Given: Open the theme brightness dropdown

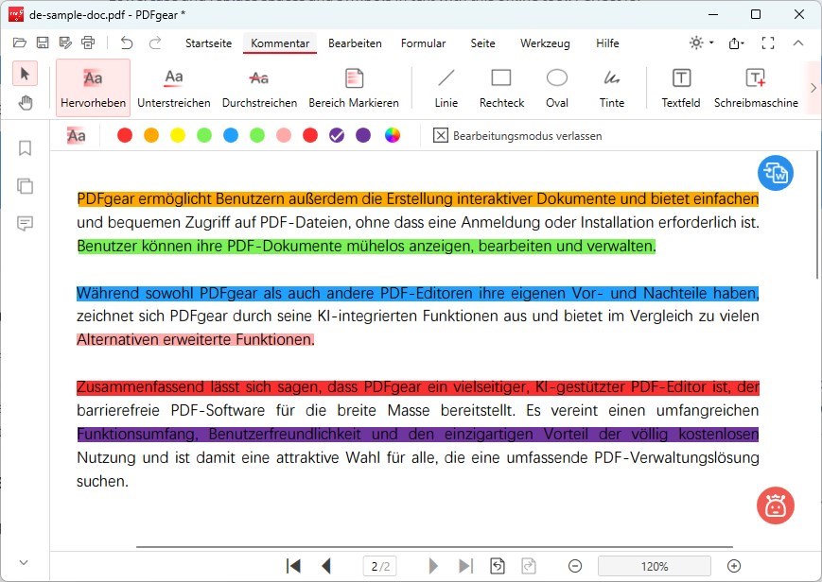Looking at the screenshot, I should (702, 43).
